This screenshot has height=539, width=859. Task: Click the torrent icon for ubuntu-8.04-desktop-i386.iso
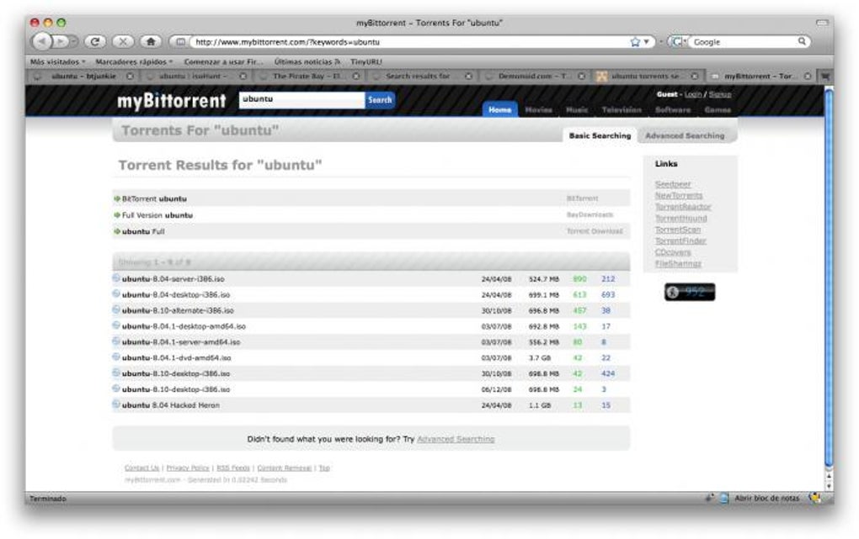116,293
